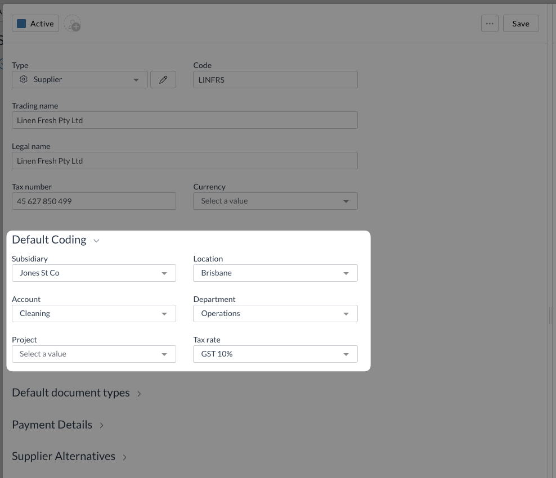The image size is (556, 478).
Task: Click the Save button
Action: point(521,24)
